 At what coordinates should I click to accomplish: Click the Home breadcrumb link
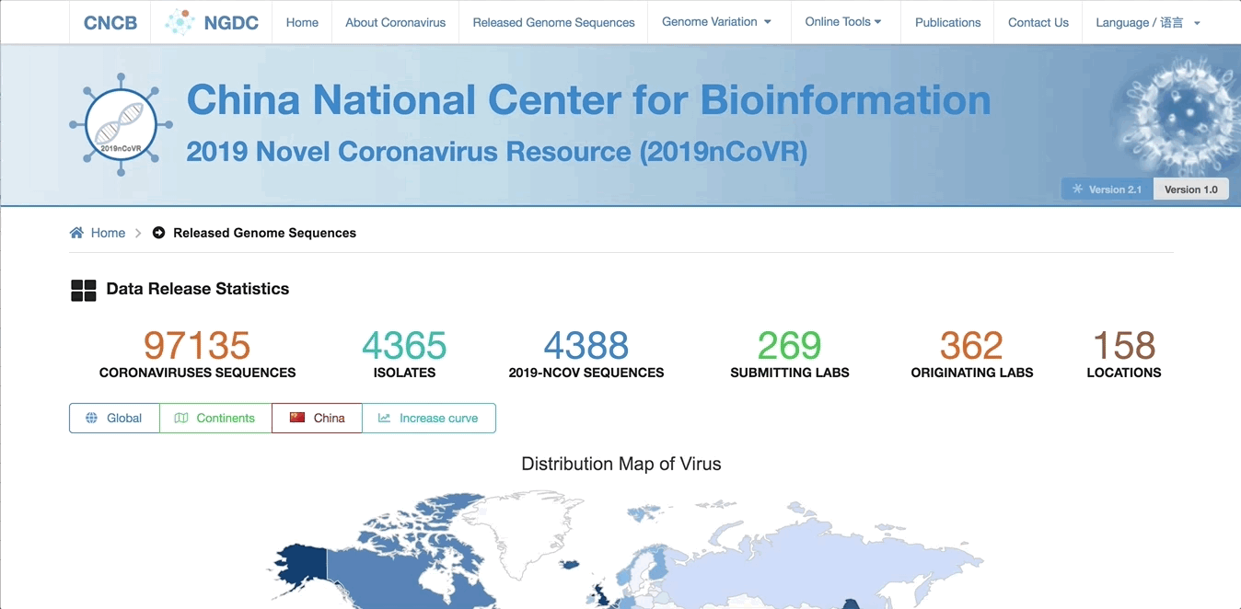point(108,233)
